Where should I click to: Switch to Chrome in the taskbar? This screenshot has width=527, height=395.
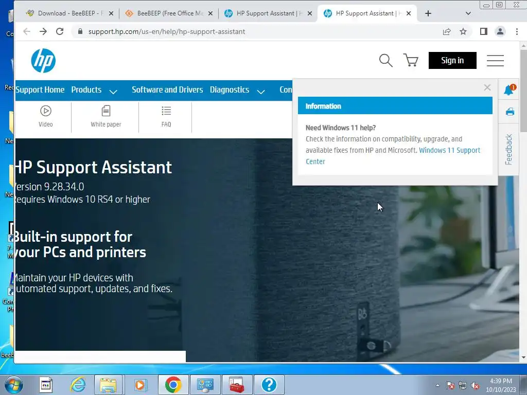coord(173,385)
